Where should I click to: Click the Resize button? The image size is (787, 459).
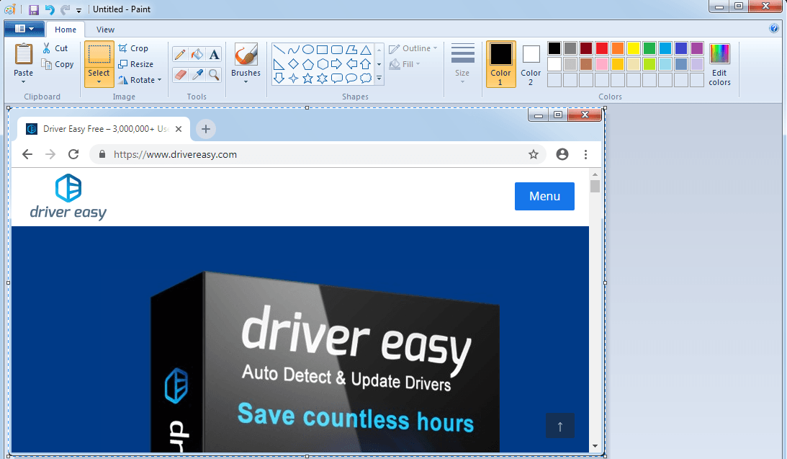point(135,64)
